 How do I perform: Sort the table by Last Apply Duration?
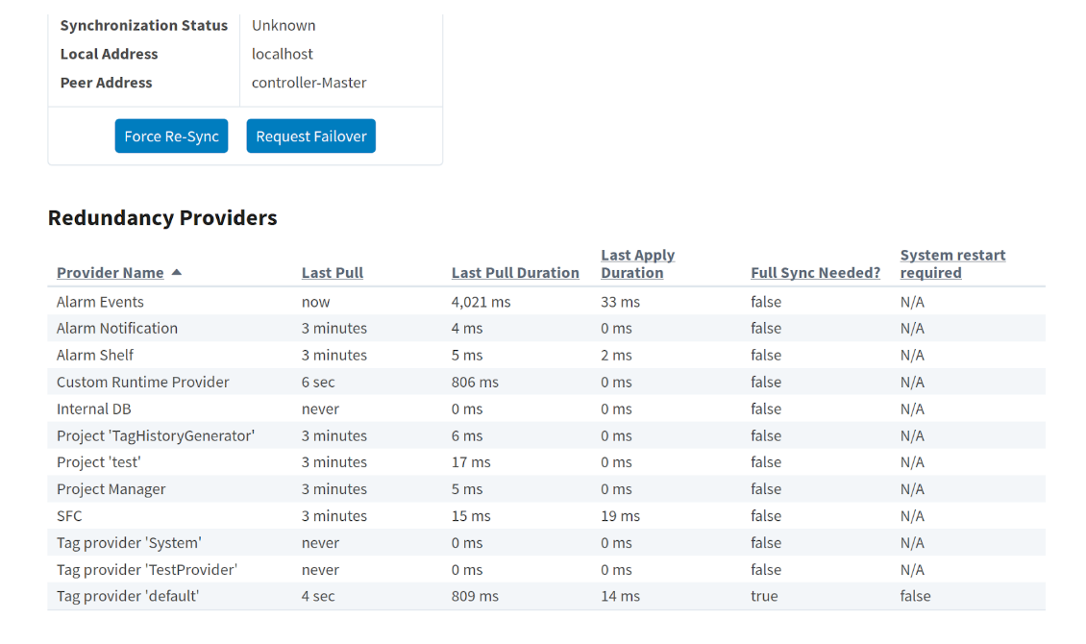(x=637, y=263)
